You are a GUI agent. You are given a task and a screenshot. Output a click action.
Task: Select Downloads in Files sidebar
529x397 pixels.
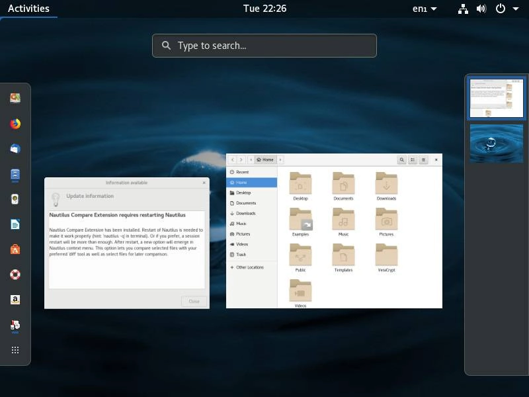pyautogui.click(x=252, y=213)
